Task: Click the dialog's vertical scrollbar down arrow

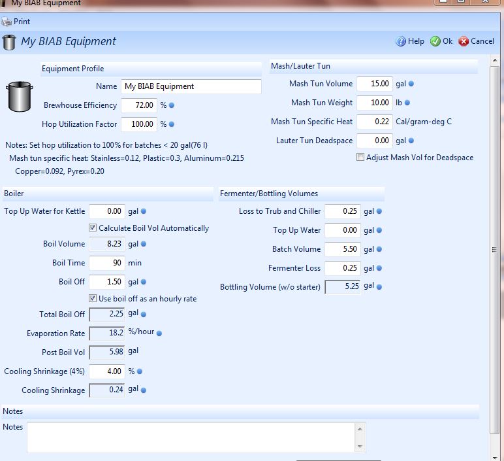Action: (495, 458)
